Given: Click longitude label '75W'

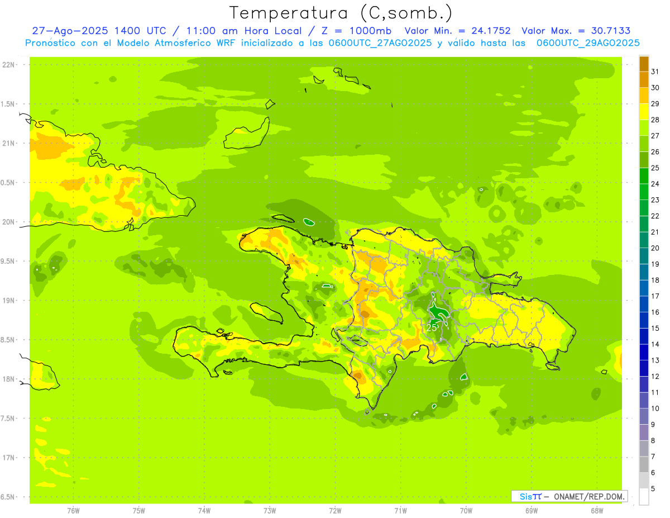Looking at the screenshot, I should [x=138, y=511].
